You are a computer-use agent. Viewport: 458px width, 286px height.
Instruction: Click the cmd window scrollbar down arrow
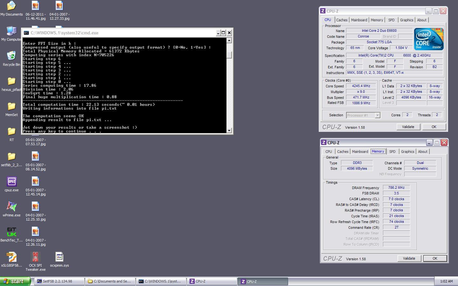pos(229,131)
